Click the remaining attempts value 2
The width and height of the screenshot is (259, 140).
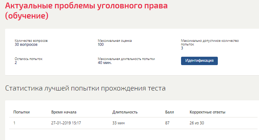pyautogui.click(x=16, y=63)
